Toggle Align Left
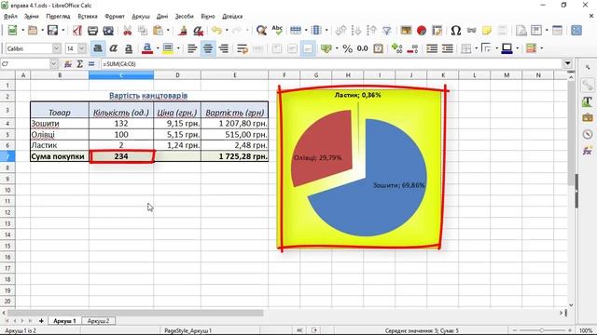 192,48
